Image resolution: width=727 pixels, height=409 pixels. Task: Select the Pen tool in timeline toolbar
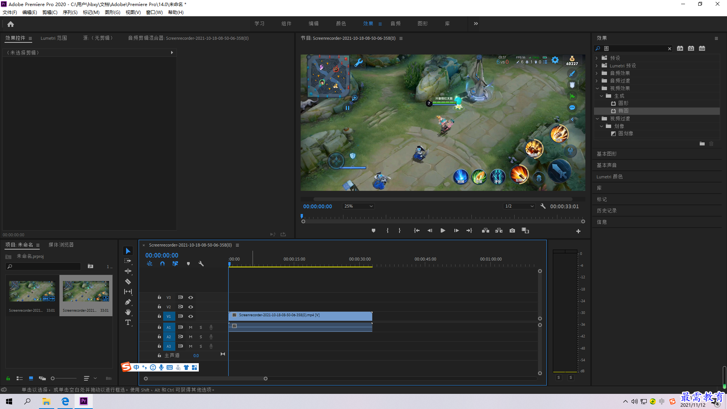point(128,302)
